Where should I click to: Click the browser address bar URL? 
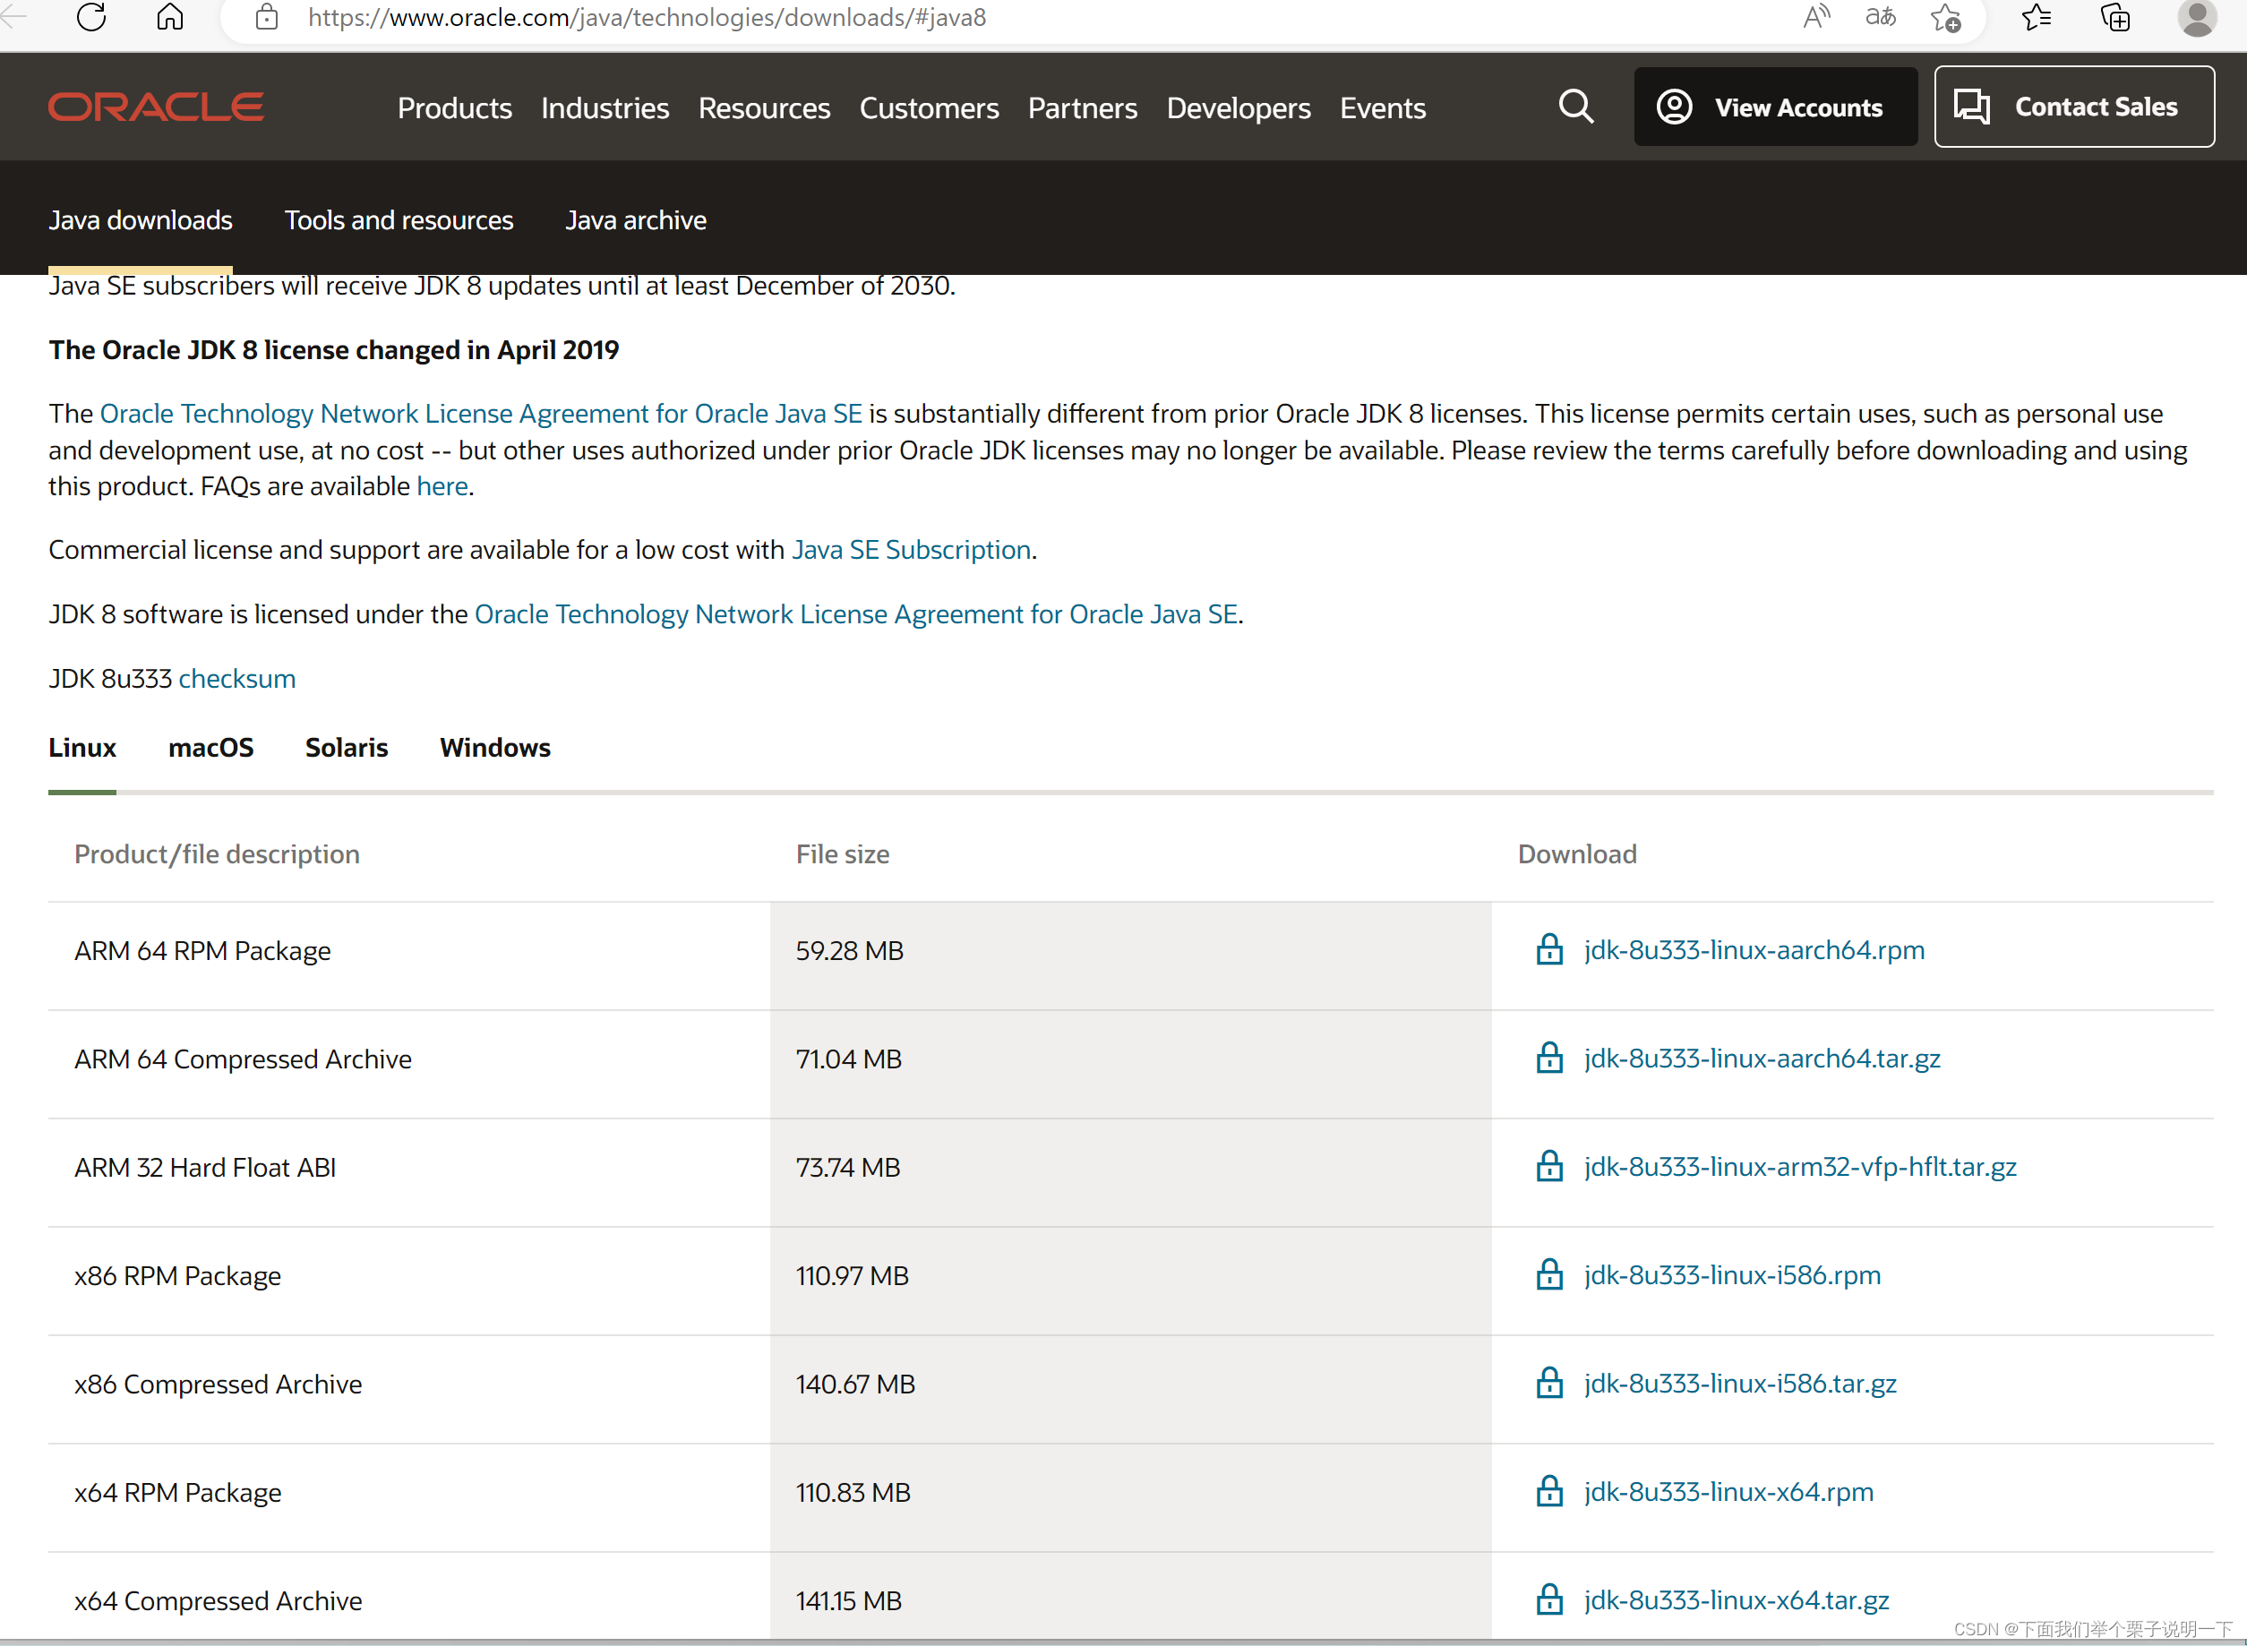point(647,17)
